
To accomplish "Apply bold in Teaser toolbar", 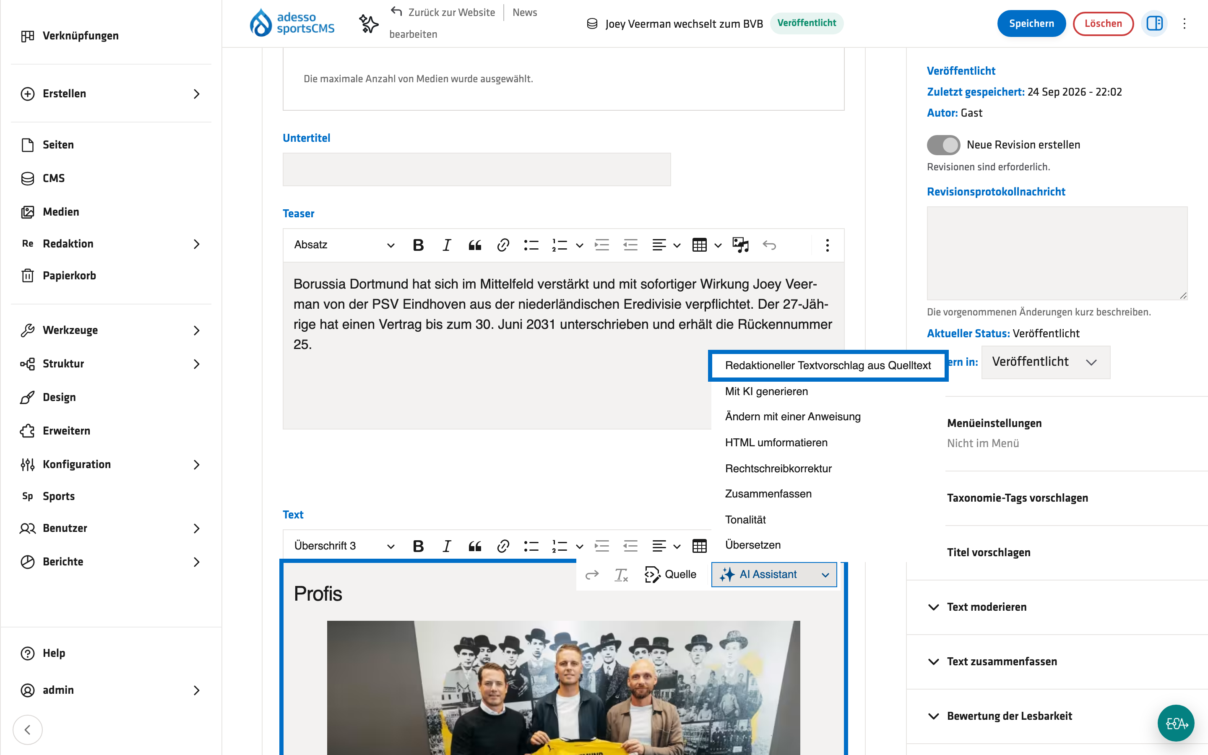I will tap(418, 245).
